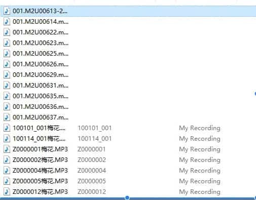Select file name 100114_001梅花...
This screenshot has width=256, height=200.
[39, 139]
